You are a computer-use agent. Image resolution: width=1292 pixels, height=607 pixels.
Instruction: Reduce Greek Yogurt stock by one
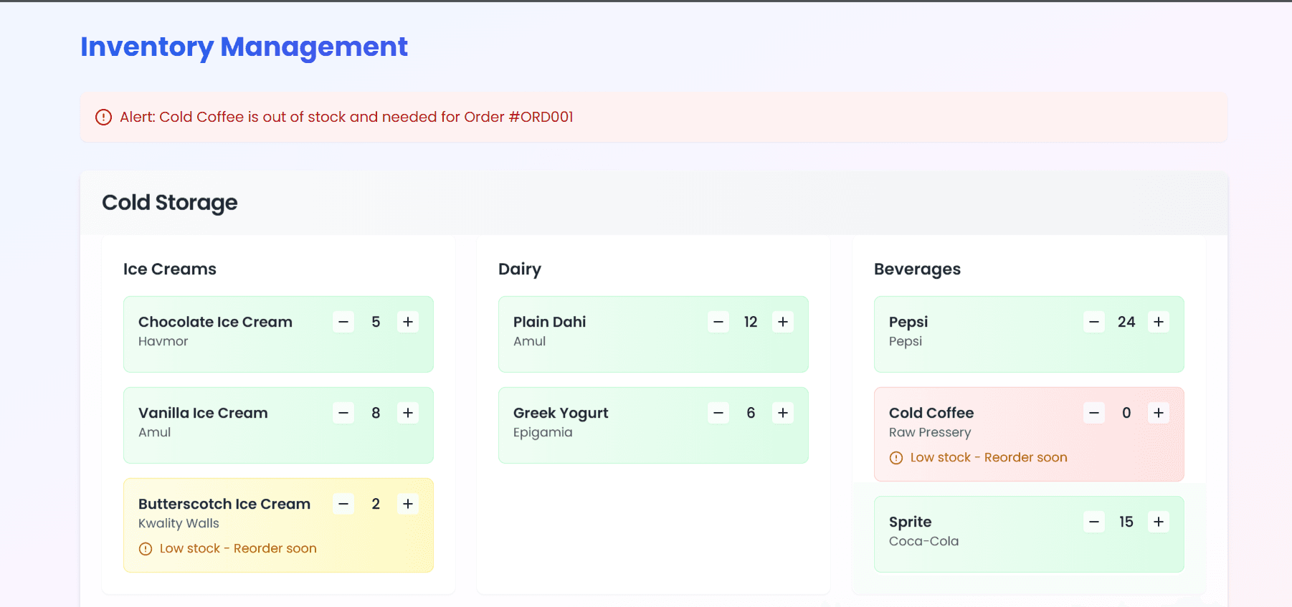click(x=718, y=413)
